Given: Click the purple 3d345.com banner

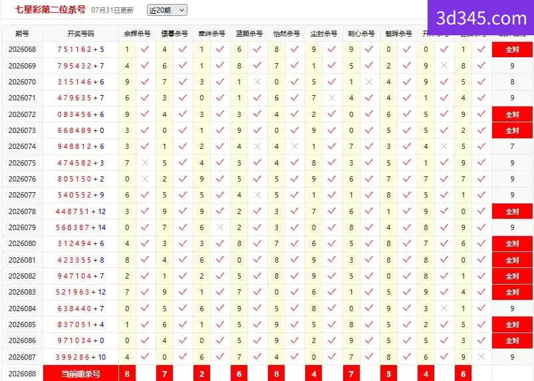Looking at the screenshot, I should point(481,18).
